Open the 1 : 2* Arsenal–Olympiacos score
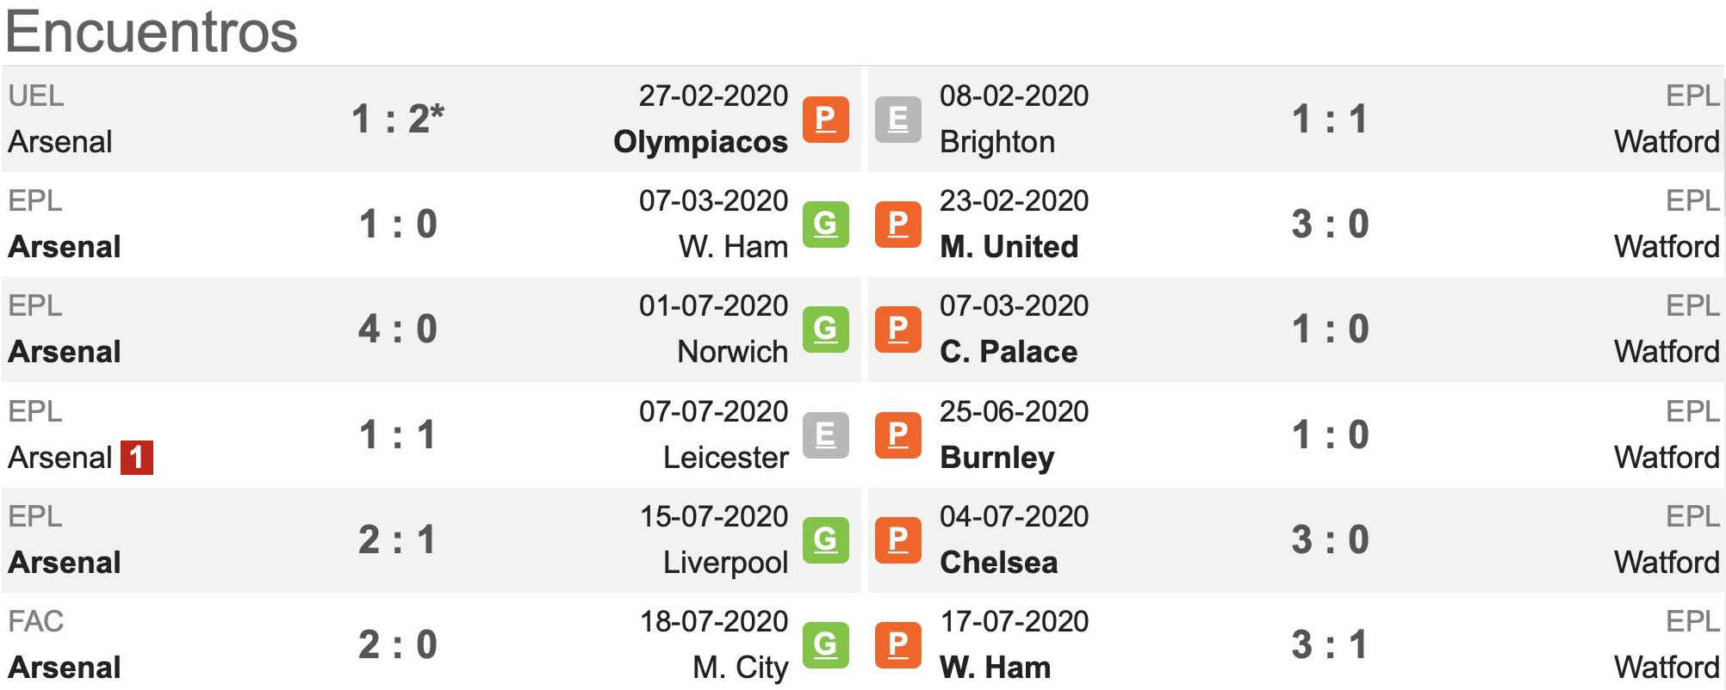 [x=398, y=119]
